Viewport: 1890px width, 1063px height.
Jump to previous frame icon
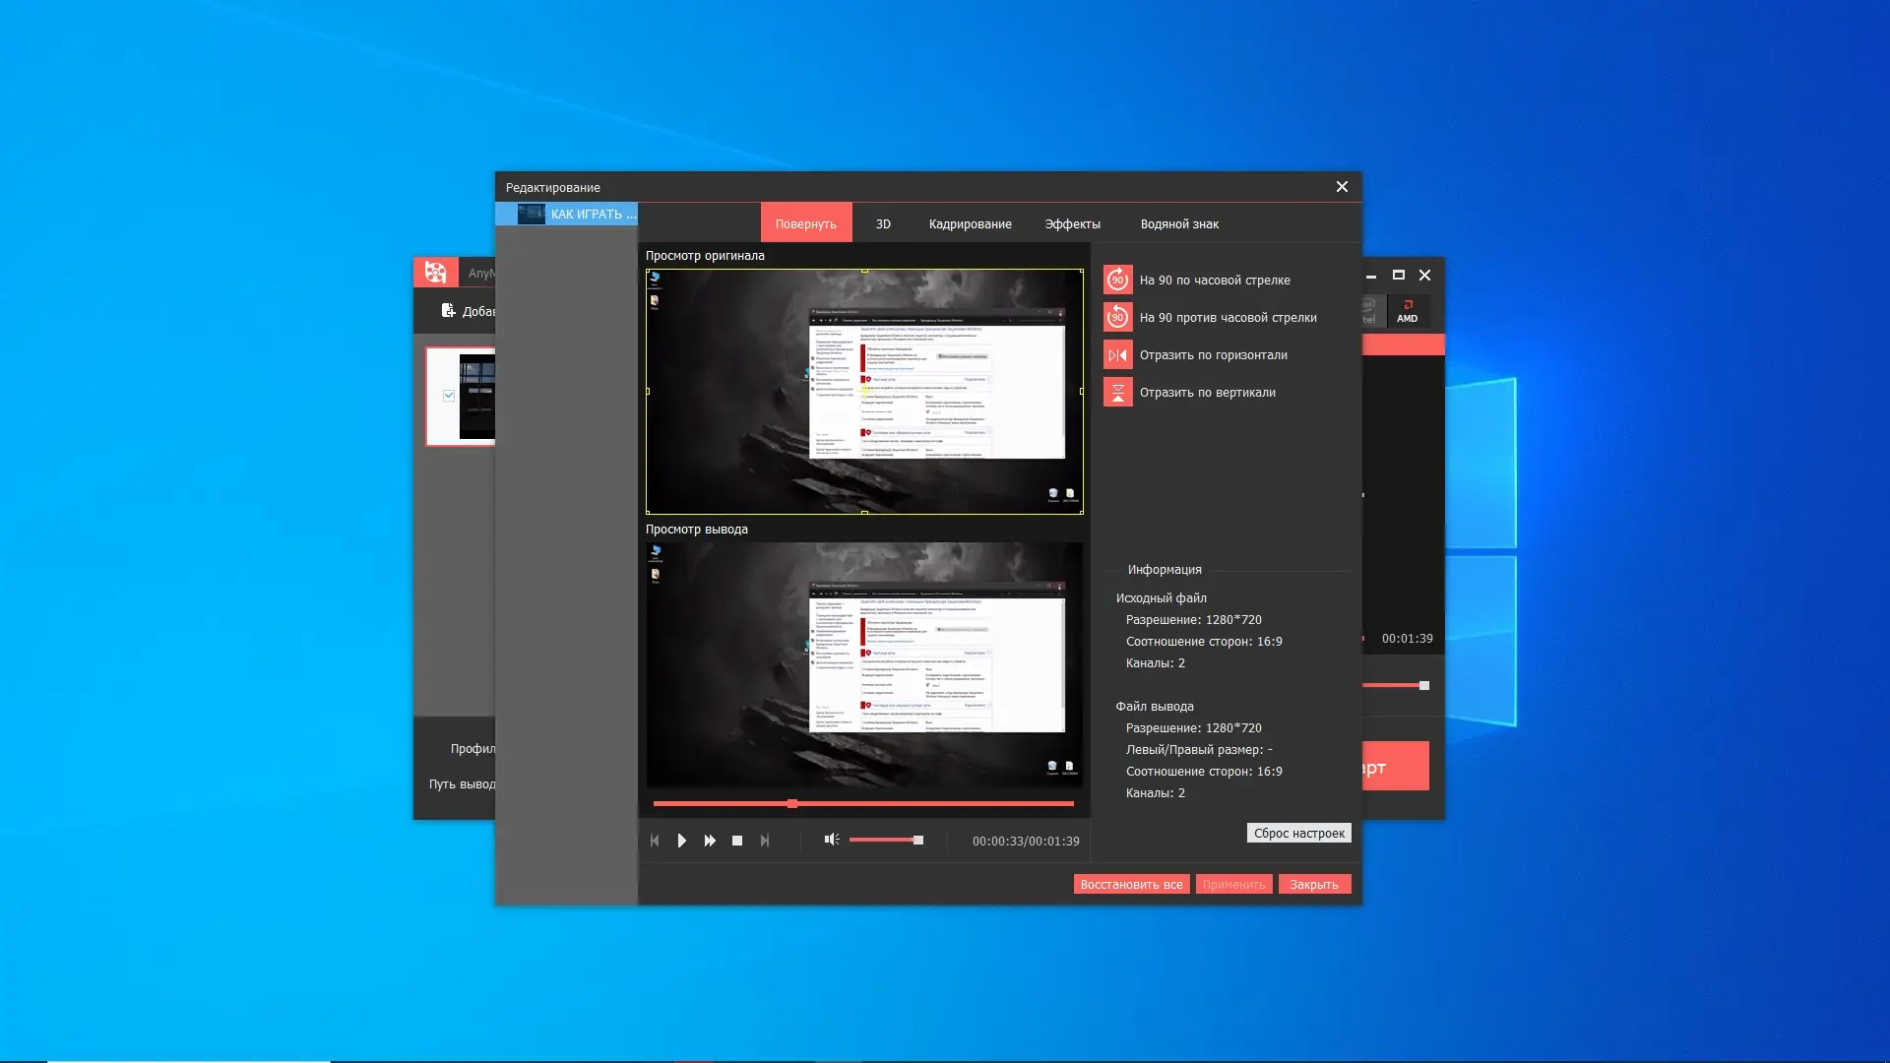(655, 841)
